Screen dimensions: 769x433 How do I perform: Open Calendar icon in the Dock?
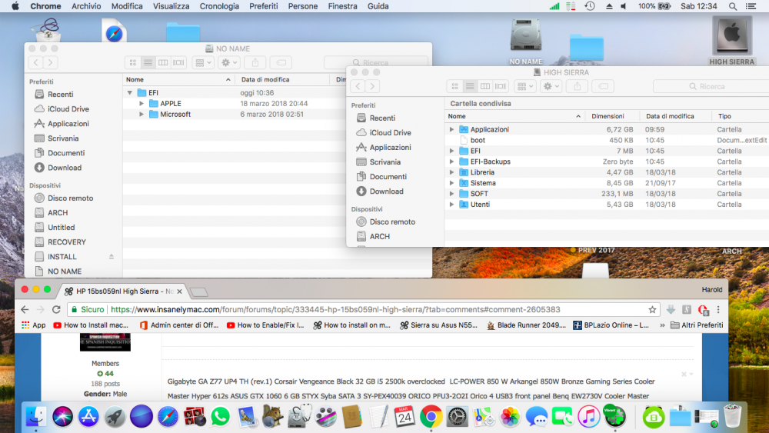coord(404,417)
